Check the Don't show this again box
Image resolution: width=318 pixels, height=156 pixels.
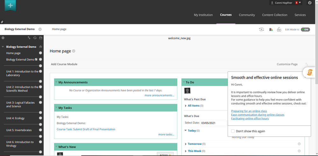point(233,131)
